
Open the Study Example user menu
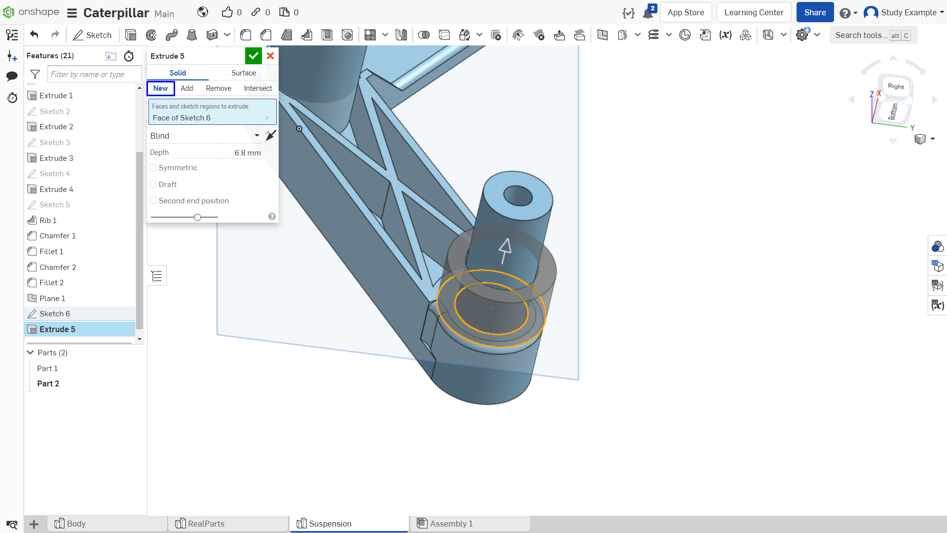pos(904,12)
